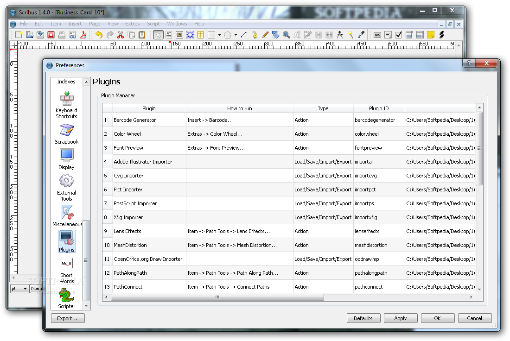This screenshot has width=510, height=341.
Task: Click the How to run column header
Action: point(240,108)
